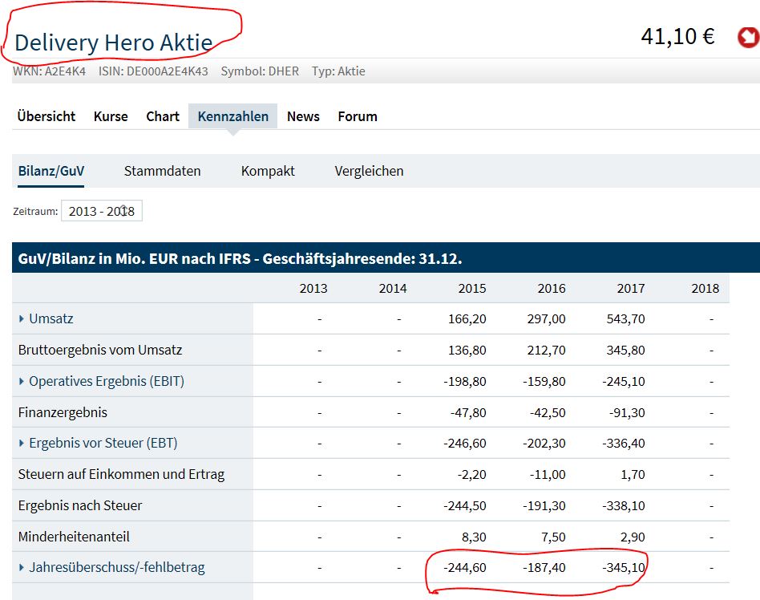Switch to the Übersicht tab

pos(46,116)
